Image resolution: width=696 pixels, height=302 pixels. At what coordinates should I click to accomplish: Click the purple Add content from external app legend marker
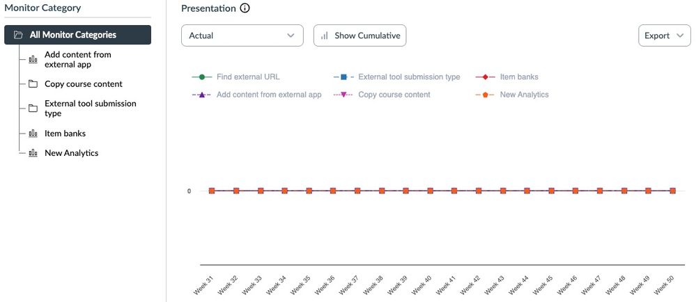pos(201,94)
